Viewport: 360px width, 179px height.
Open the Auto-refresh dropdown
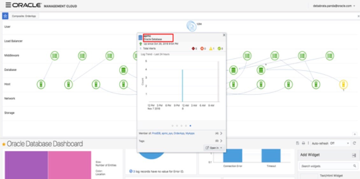[x=340, y=143]
